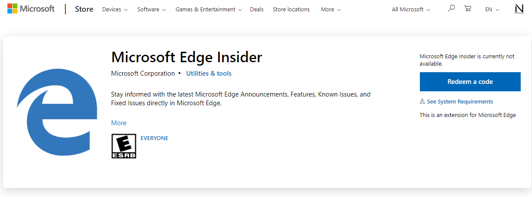Click the ESRB Everyone rating badge

[124, 146]
